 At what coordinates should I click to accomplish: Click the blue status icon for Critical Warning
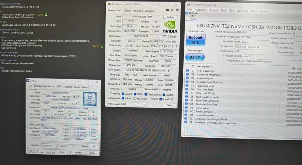click(188, 71)
